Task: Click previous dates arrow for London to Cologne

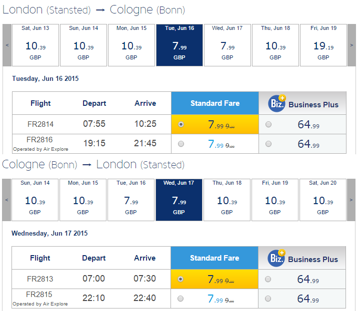Action: coord(7,45)
